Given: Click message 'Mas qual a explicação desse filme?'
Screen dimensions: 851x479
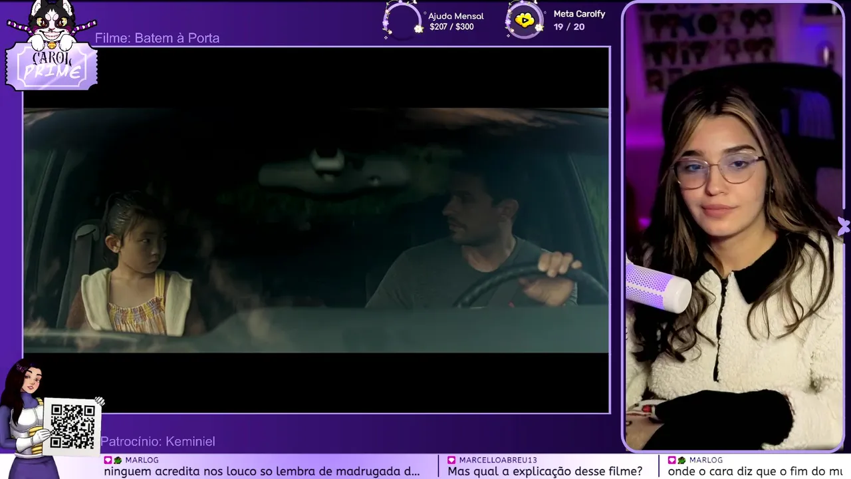Looking at the screenshot, I should point(545,471).
